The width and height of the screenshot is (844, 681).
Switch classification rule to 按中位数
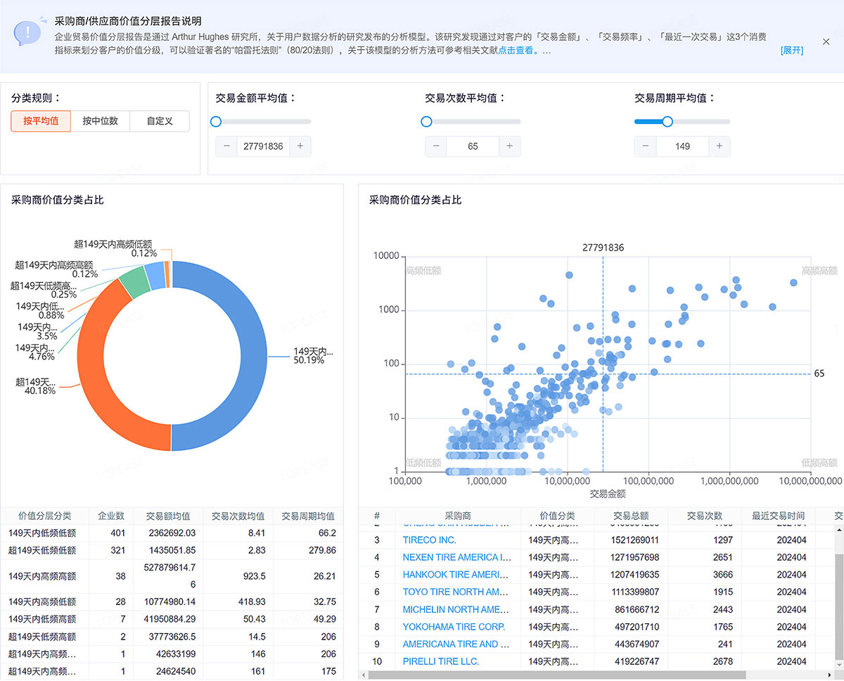click(100, 121)
